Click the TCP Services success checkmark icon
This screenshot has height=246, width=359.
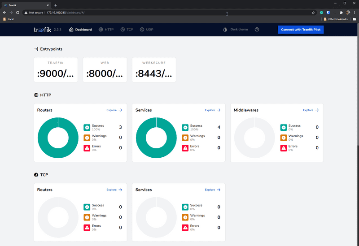tap(185, 207)
